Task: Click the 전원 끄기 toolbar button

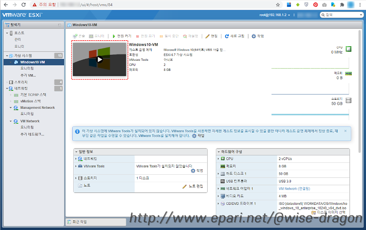Action: click(145, 36)
